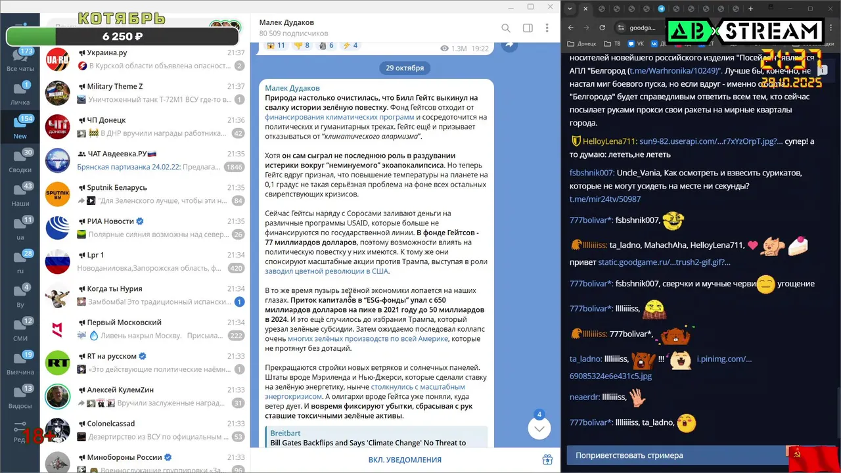
Task: Jump to latest messages with the down-arrow button
Action: tap(539, 428)
